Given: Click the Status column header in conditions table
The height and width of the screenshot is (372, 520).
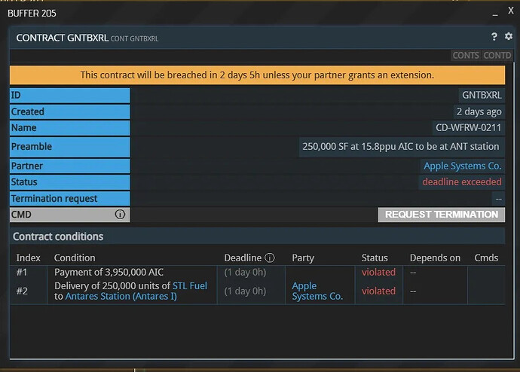Looking at the screenshot, I should 375,258.
